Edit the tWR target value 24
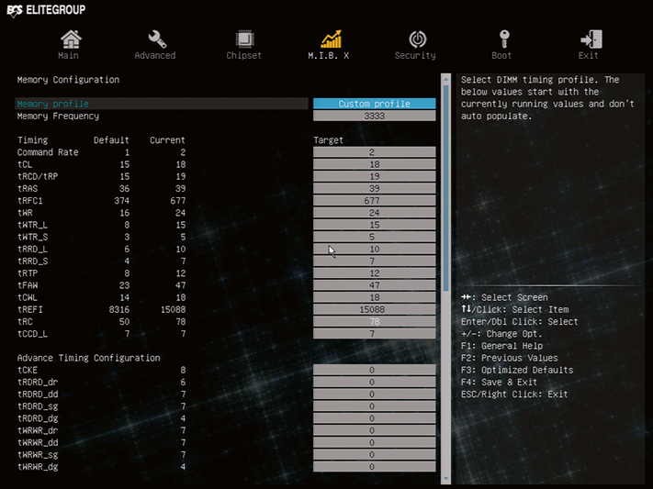The height and width of the screenshot is (489, 653). (375, 212)
